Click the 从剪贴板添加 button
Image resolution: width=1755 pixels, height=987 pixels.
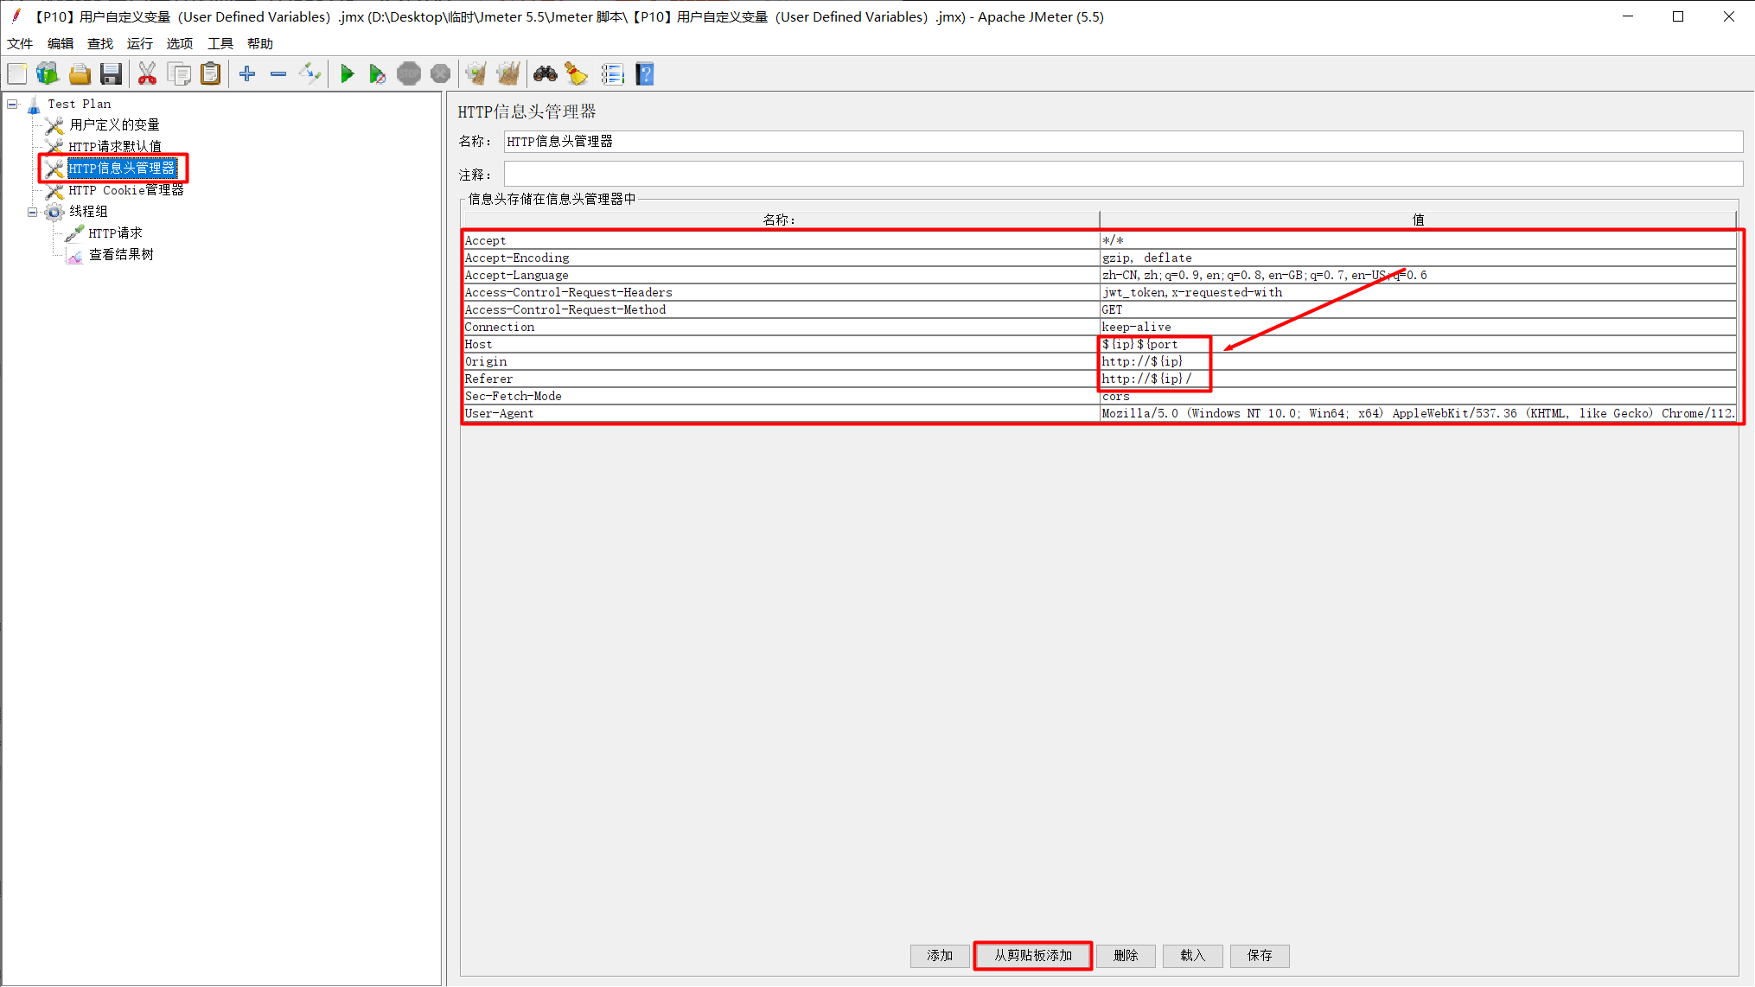[1033, 956]
